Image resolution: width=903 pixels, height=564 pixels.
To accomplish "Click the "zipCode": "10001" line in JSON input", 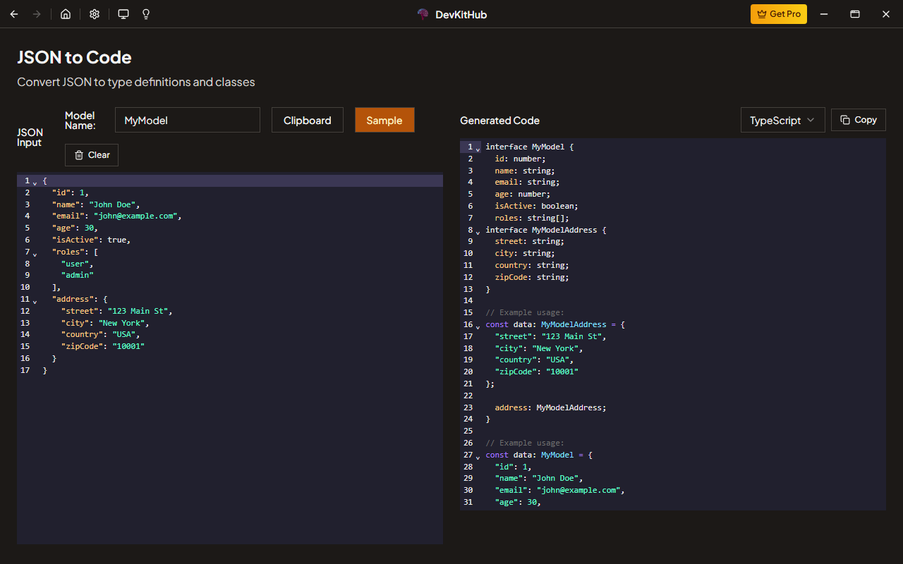I will [102, 346].
